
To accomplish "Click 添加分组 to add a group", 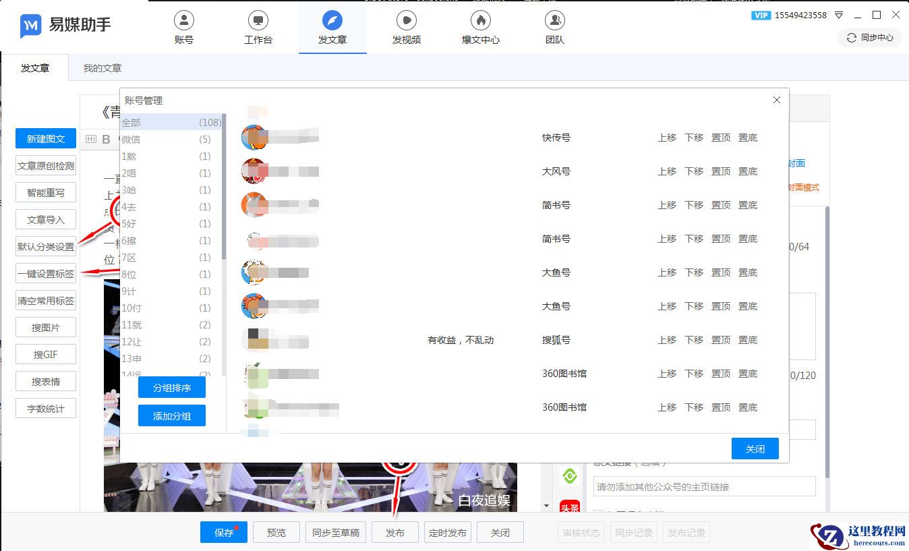I will [172, 416].
